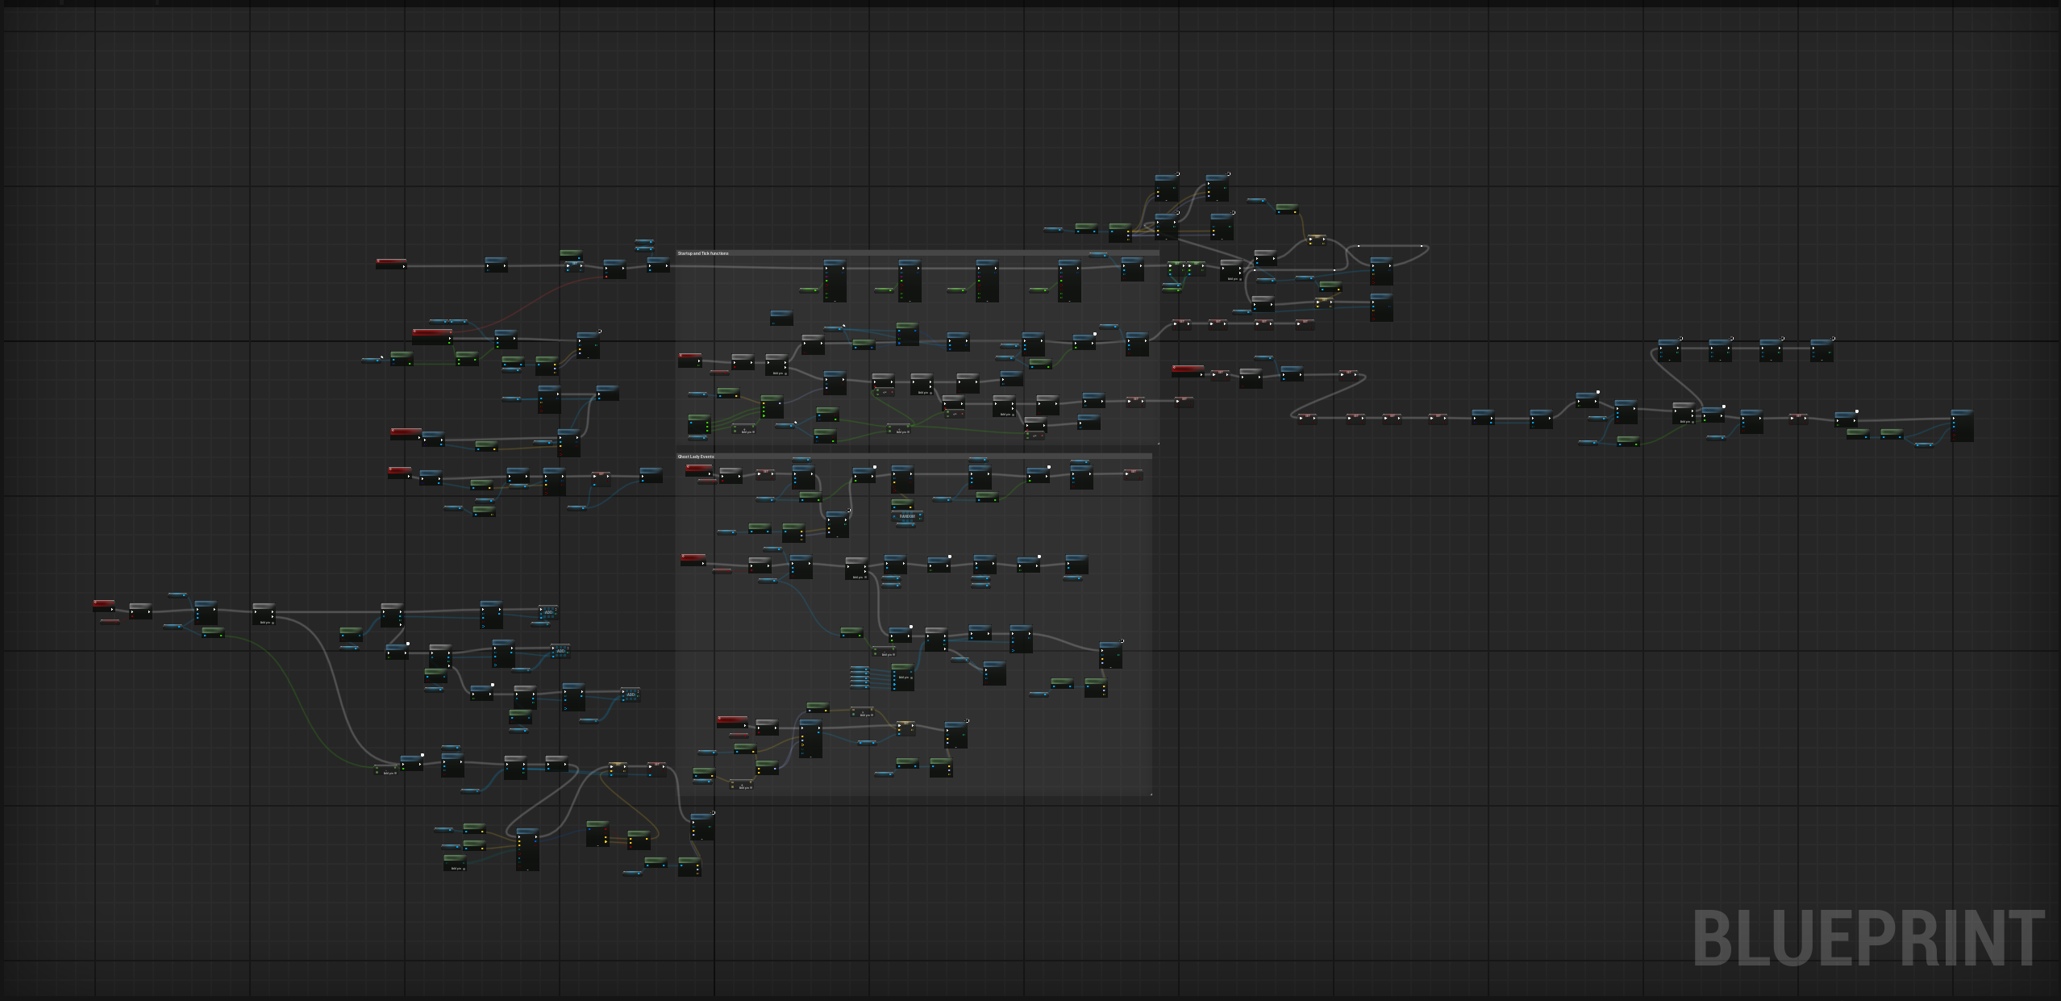Viewport: 2061px width, 1001px height.
Task: Click the white execution pin on the far-right node
Action: click(1954, 418)
